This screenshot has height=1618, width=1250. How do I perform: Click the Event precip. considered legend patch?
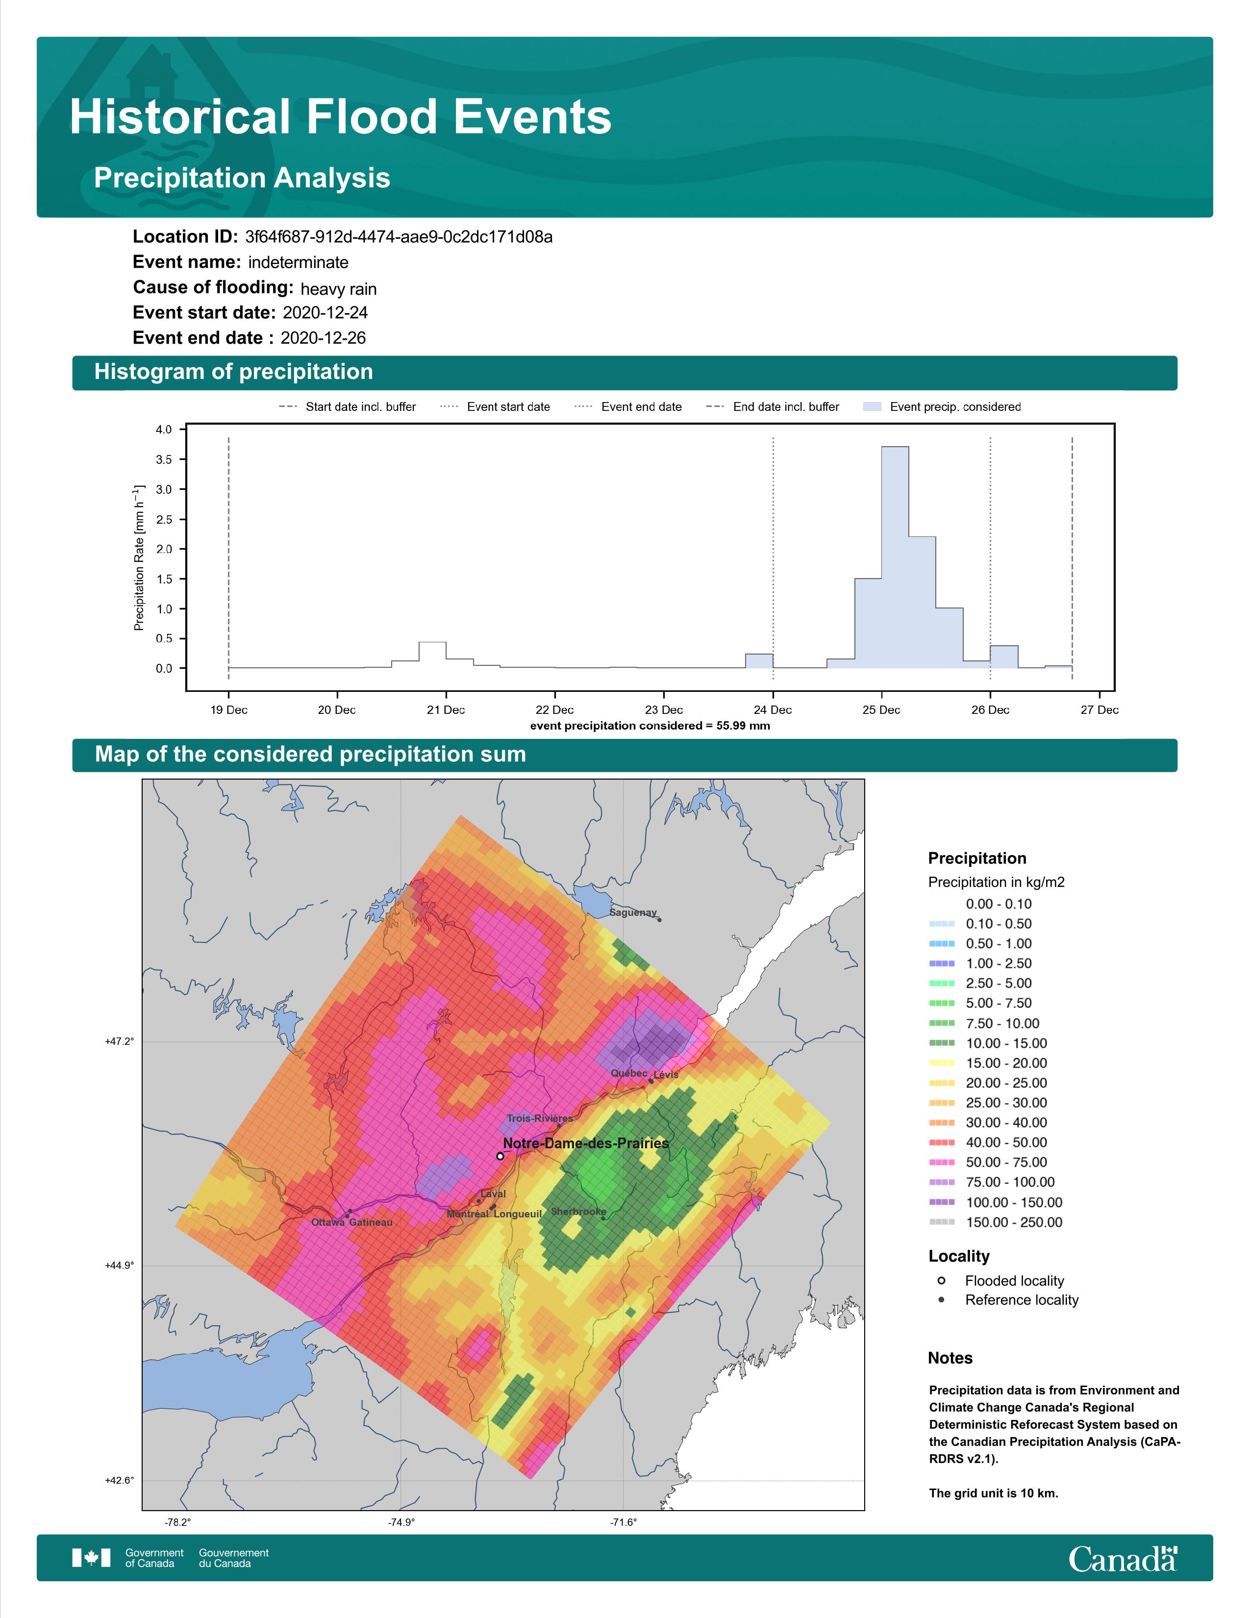[x=873, y=407]
